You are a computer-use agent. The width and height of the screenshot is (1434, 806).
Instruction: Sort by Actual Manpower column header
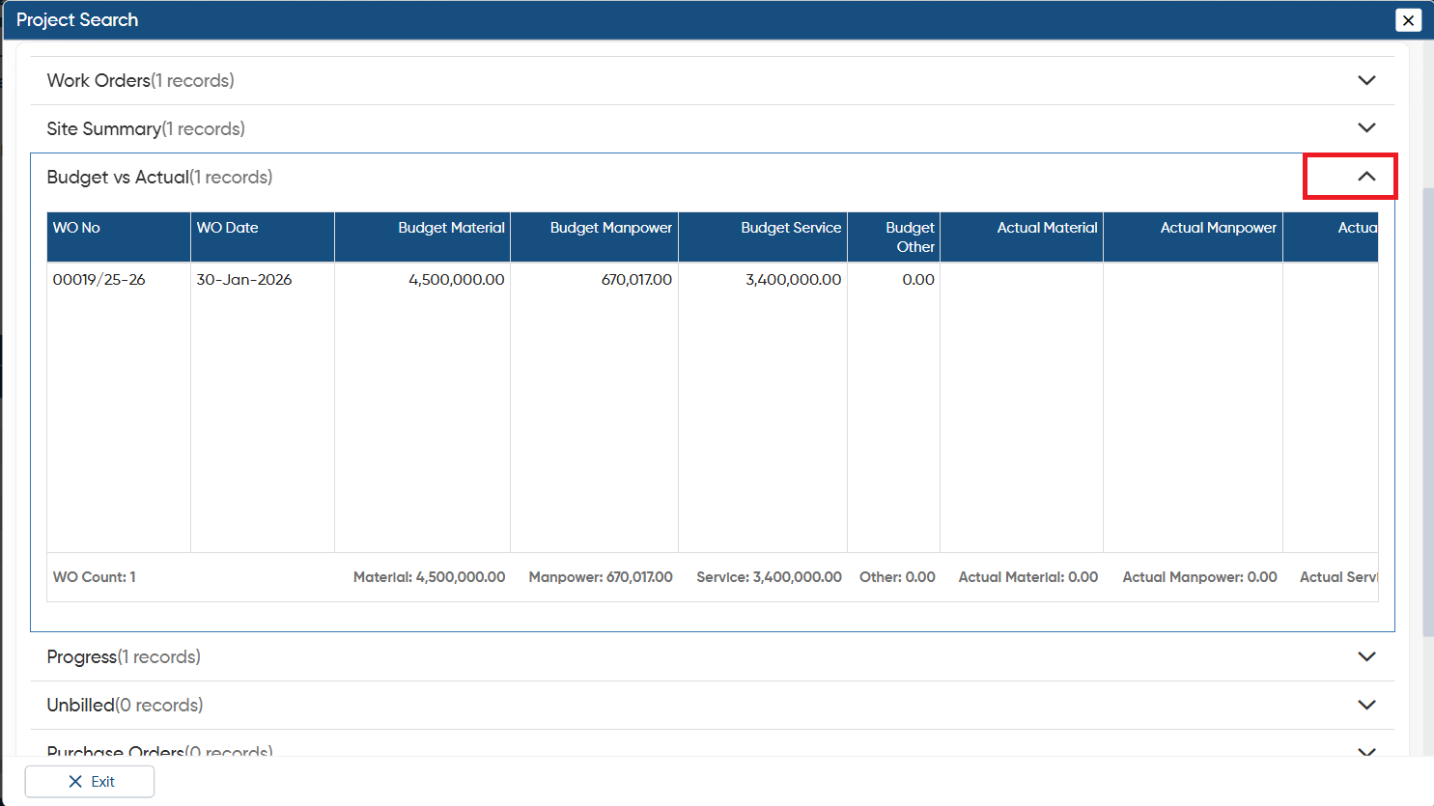click(x=1194, y=237)
